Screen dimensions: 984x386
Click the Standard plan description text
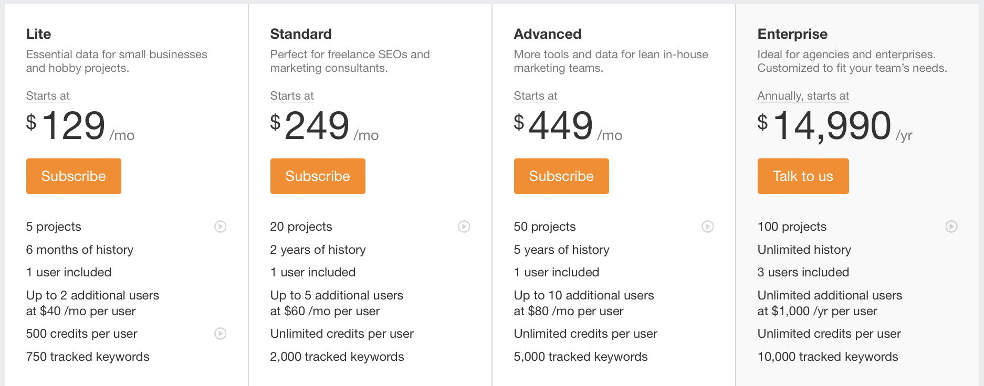350,61
